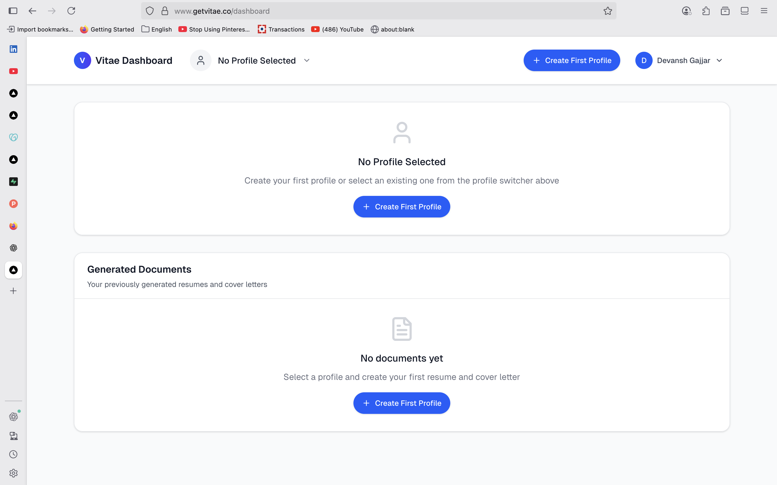This screenshot has height=485, width=777.
Task: Click the No documents yet text
Action: point(402,358)
